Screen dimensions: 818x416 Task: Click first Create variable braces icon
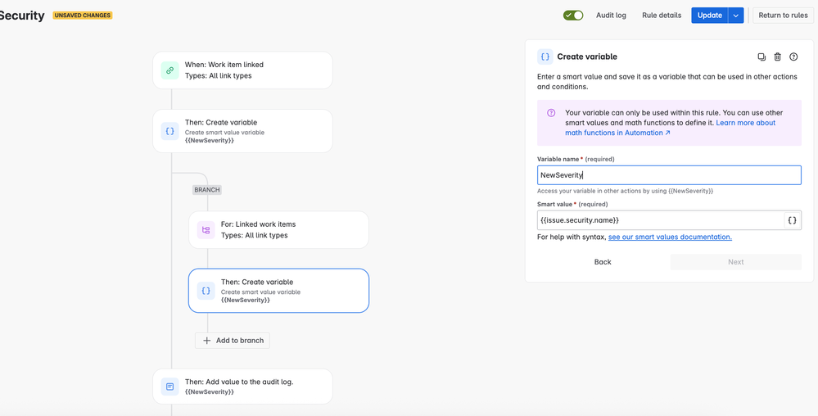pyautogui.click(x=169, y=132)
